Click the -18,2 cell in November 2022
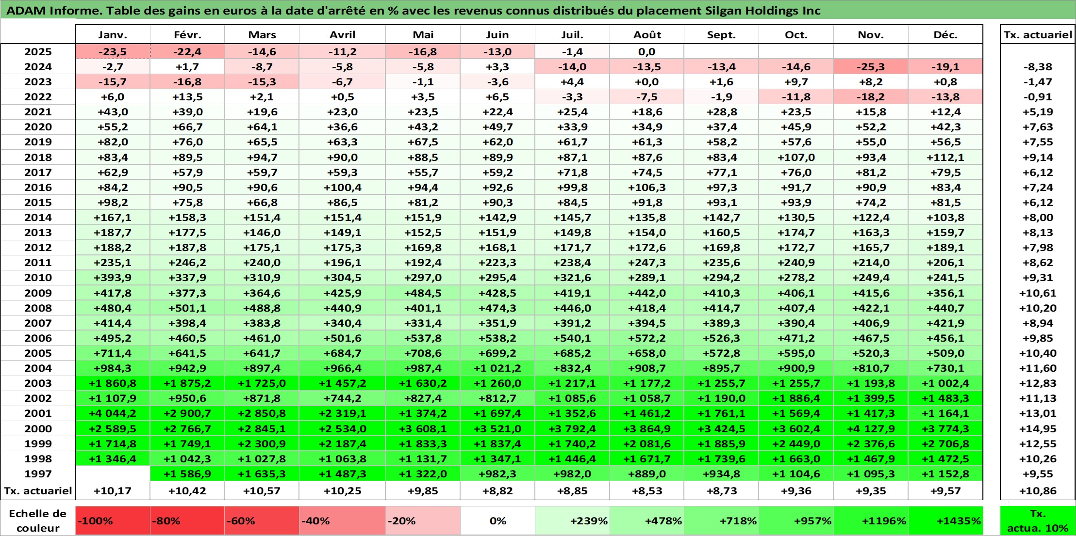 tap(871, 97)
